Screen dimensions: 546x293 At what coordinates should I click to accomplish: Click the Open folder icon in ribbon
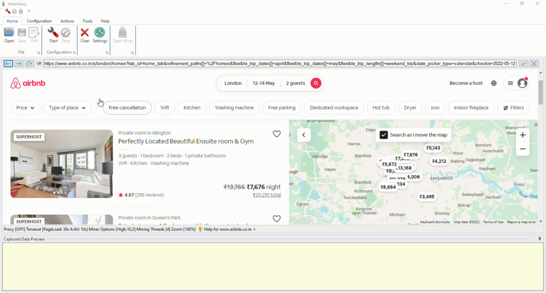tap(9, 33)
